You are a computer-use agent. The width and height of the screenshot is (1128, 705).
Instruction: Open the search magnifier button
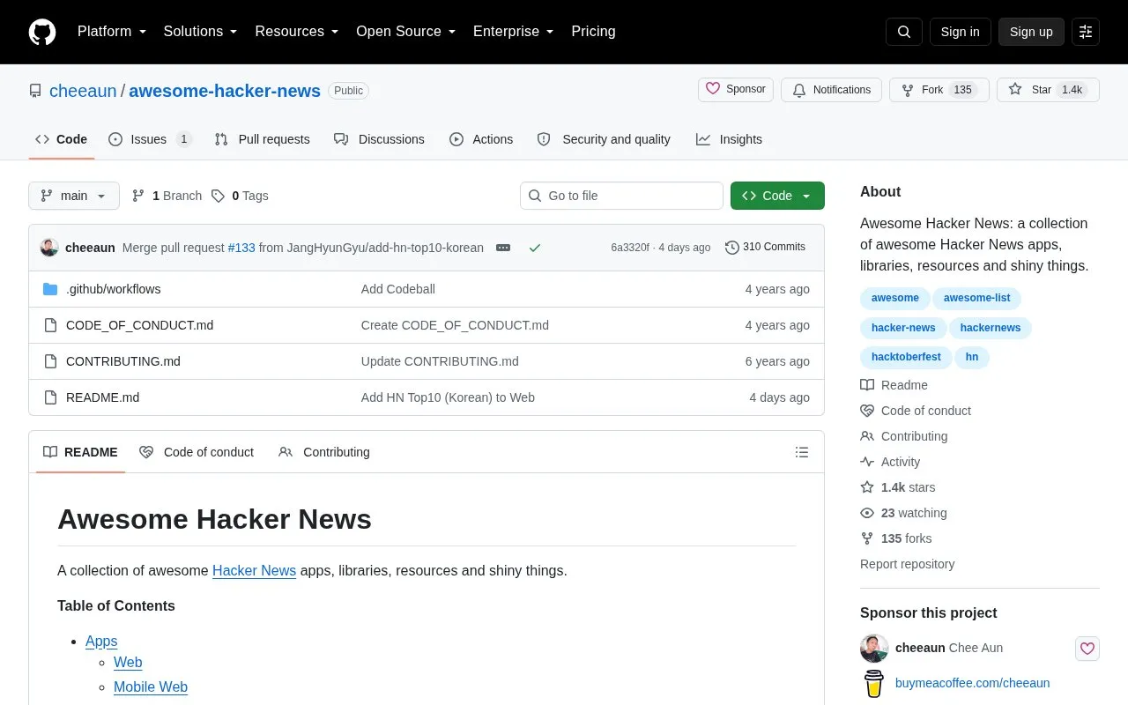point(904,32)
